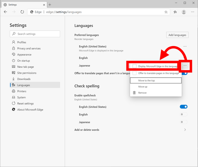Open the browser settings and more menu
The width and height of the screenshot is (198, 167).
pyautogui.click(x=193, y=12)
